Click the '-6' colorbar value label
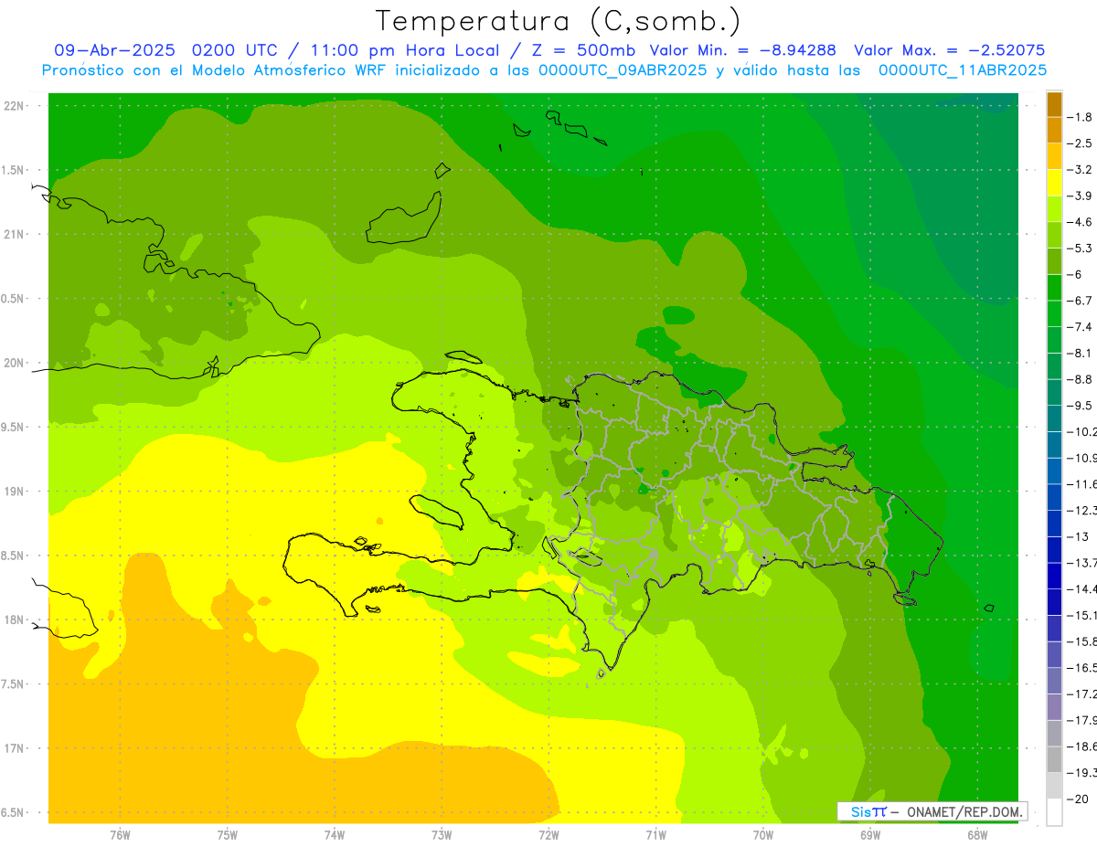 click(x=1076, y=274)
